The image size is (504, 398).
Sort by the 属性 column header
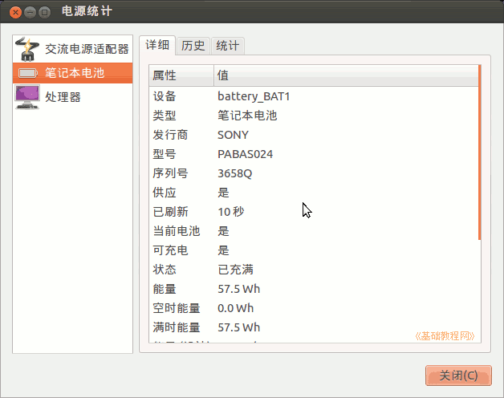(x=181, y=75)
